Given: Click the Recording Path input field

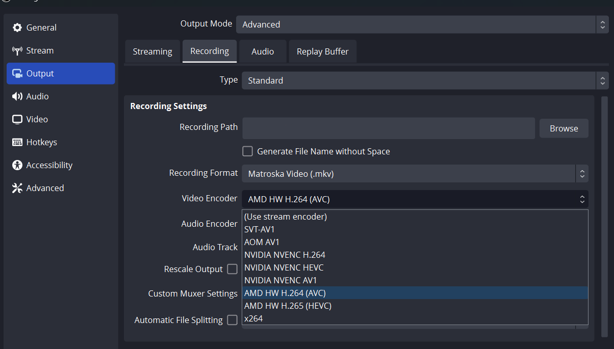Looking at the screenshot, I should pos(388,128).
